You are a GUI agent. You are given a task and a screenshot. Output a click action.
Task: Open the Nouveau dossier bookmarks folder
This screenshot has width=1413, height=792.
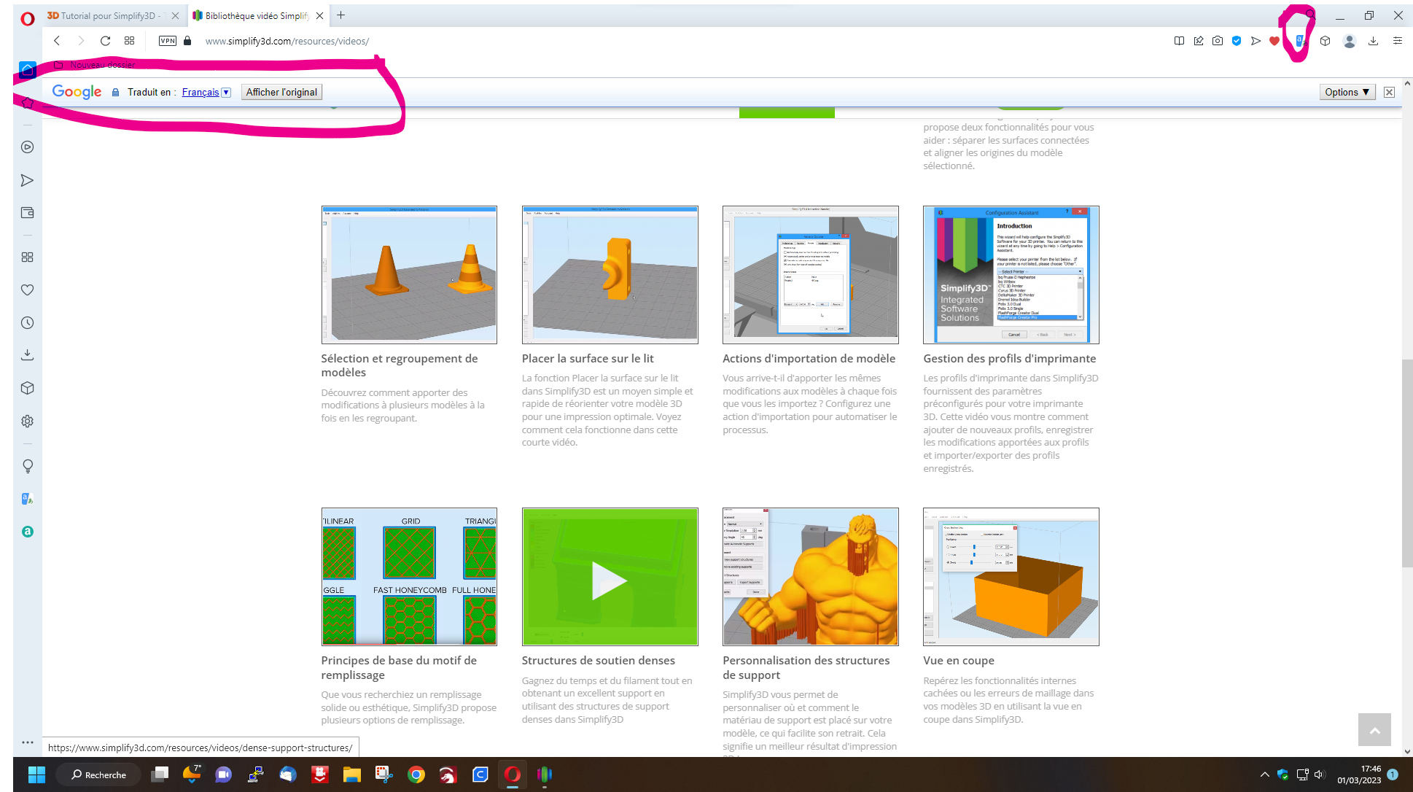coord(95,65)
